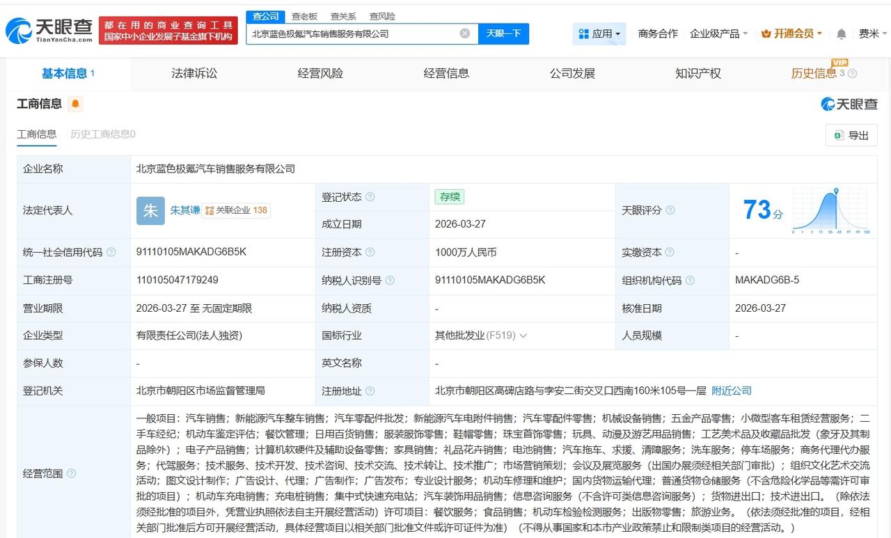This screenshot has width=891, height=538.
Task: Expand the 其他批发业(F519) industry dropdown
Action: click(523, 335)
